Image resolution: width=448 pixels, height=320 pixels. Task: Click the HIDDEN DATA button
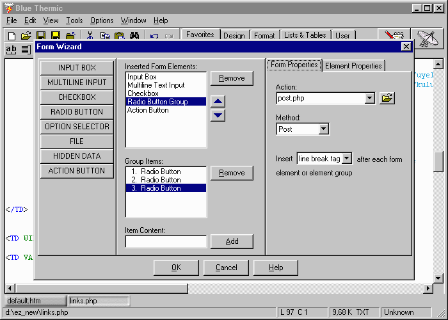[77, 156]
